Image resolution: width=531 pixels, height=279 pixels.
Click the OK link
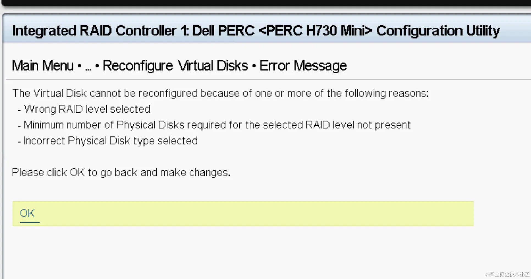[27, 213]
